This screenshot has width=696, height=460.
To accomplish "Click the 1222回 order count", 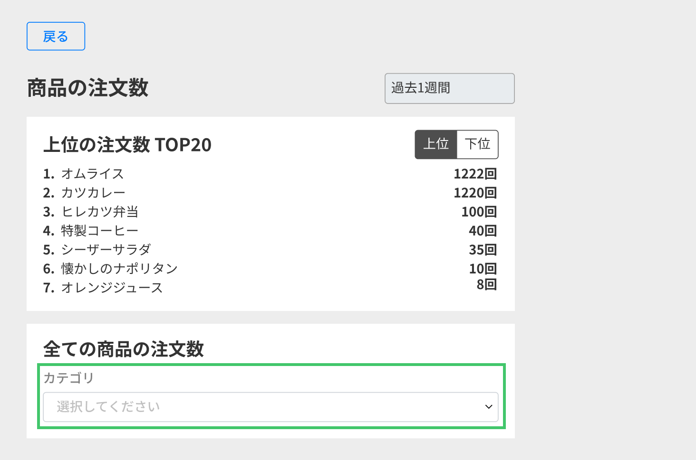I will [475, 174].
